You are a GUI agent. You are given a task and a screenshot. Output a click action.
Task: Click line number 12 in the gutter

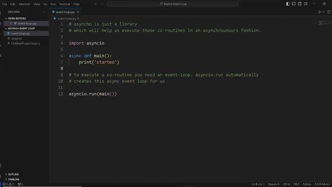click(x=61, y=94)
